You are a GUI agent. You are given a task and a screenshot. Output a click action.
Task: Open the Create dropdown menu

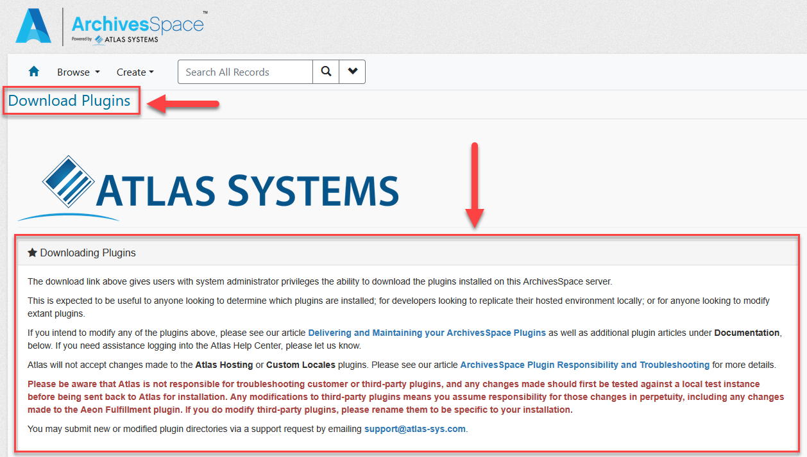click(135, 72)
